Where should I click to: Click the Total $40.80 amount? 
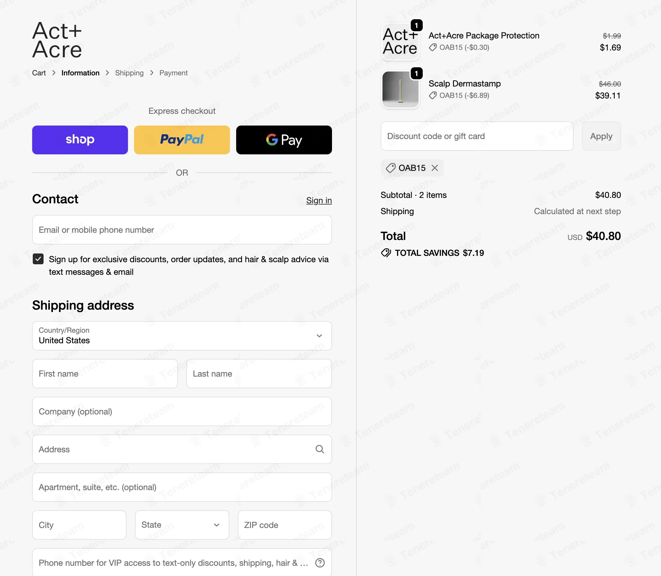tap(603, 236)
